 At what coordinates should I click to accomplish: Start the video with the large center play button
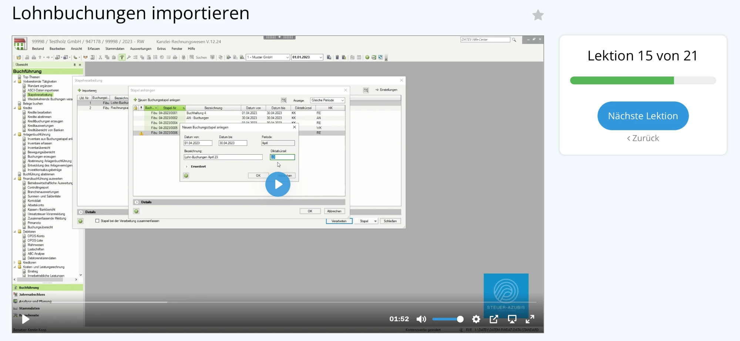click(x=278, y=184)
